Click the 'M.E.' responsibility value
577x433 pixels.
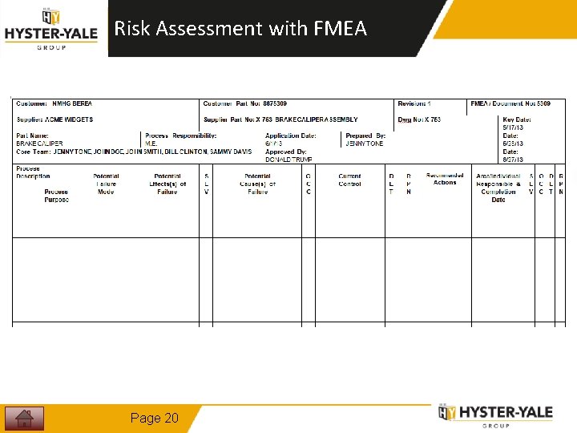[x=151, y=144]
